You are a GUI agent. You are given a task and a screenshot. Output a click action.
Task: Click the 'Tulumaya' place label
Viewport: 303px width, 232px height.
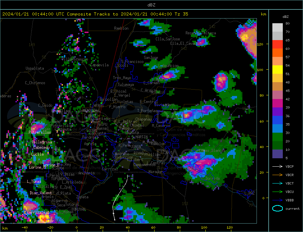126,85
